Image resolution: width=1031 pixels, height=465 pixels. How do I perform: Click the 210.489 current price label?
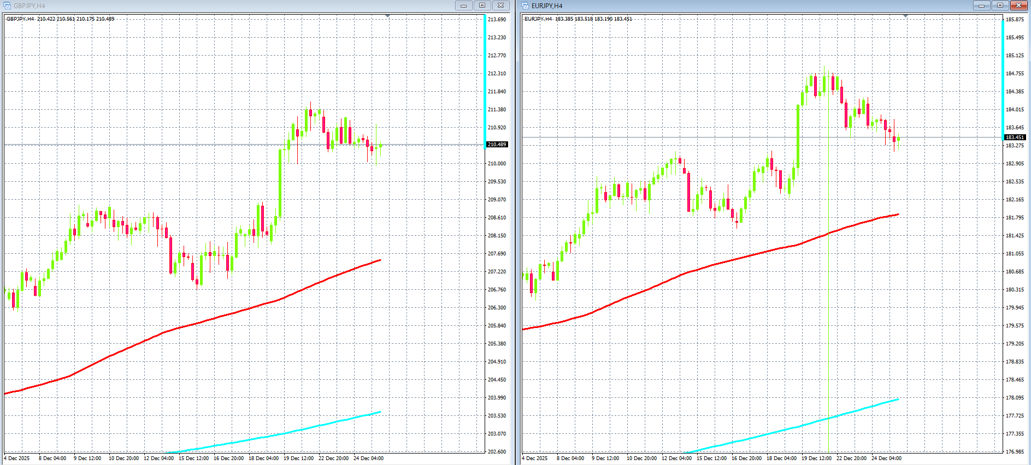pyautogui.click(x=497, y=145)
